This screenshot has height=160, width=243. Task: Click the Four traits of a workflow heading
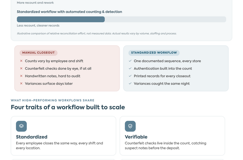(68, 107)
